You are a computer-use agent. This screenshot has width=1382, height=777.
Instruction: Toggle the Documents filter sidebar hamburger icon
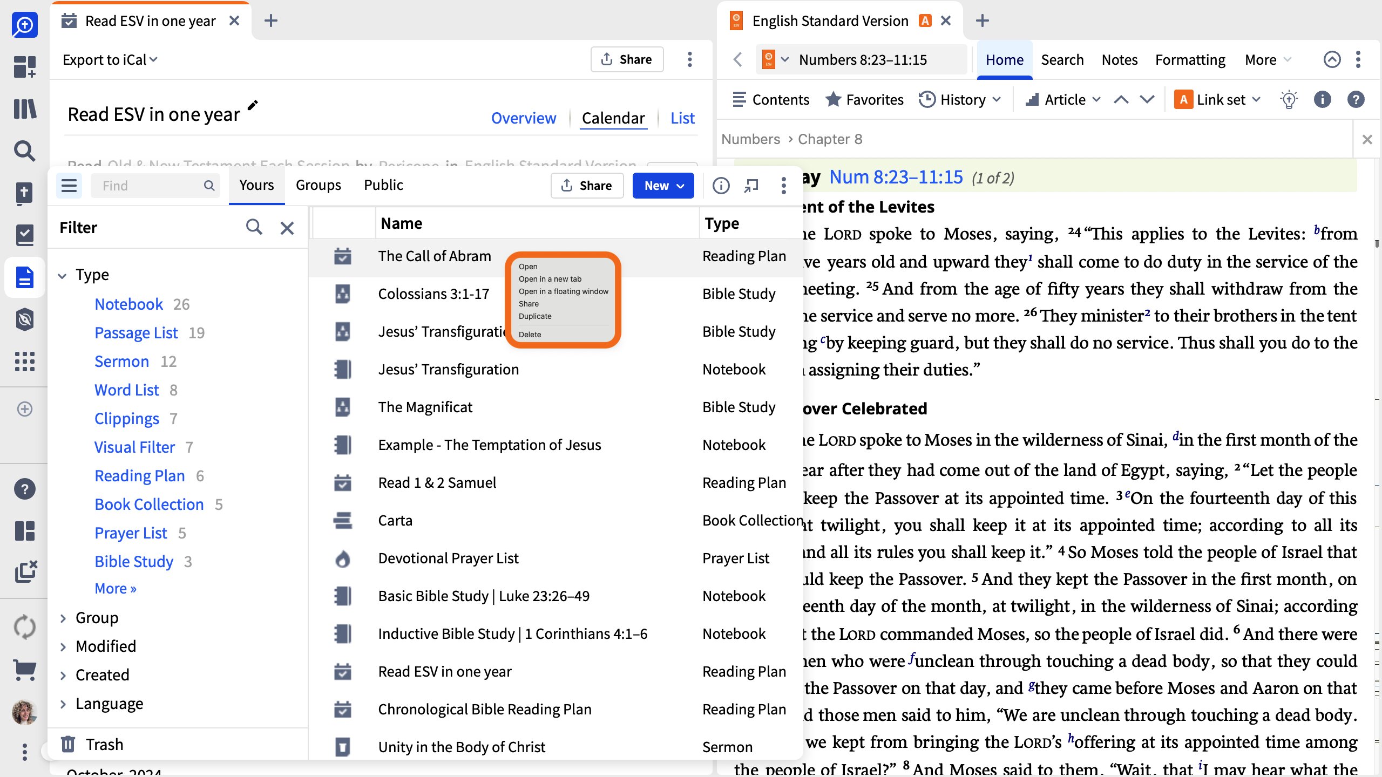pyautogui.click(x=69, y=186)
